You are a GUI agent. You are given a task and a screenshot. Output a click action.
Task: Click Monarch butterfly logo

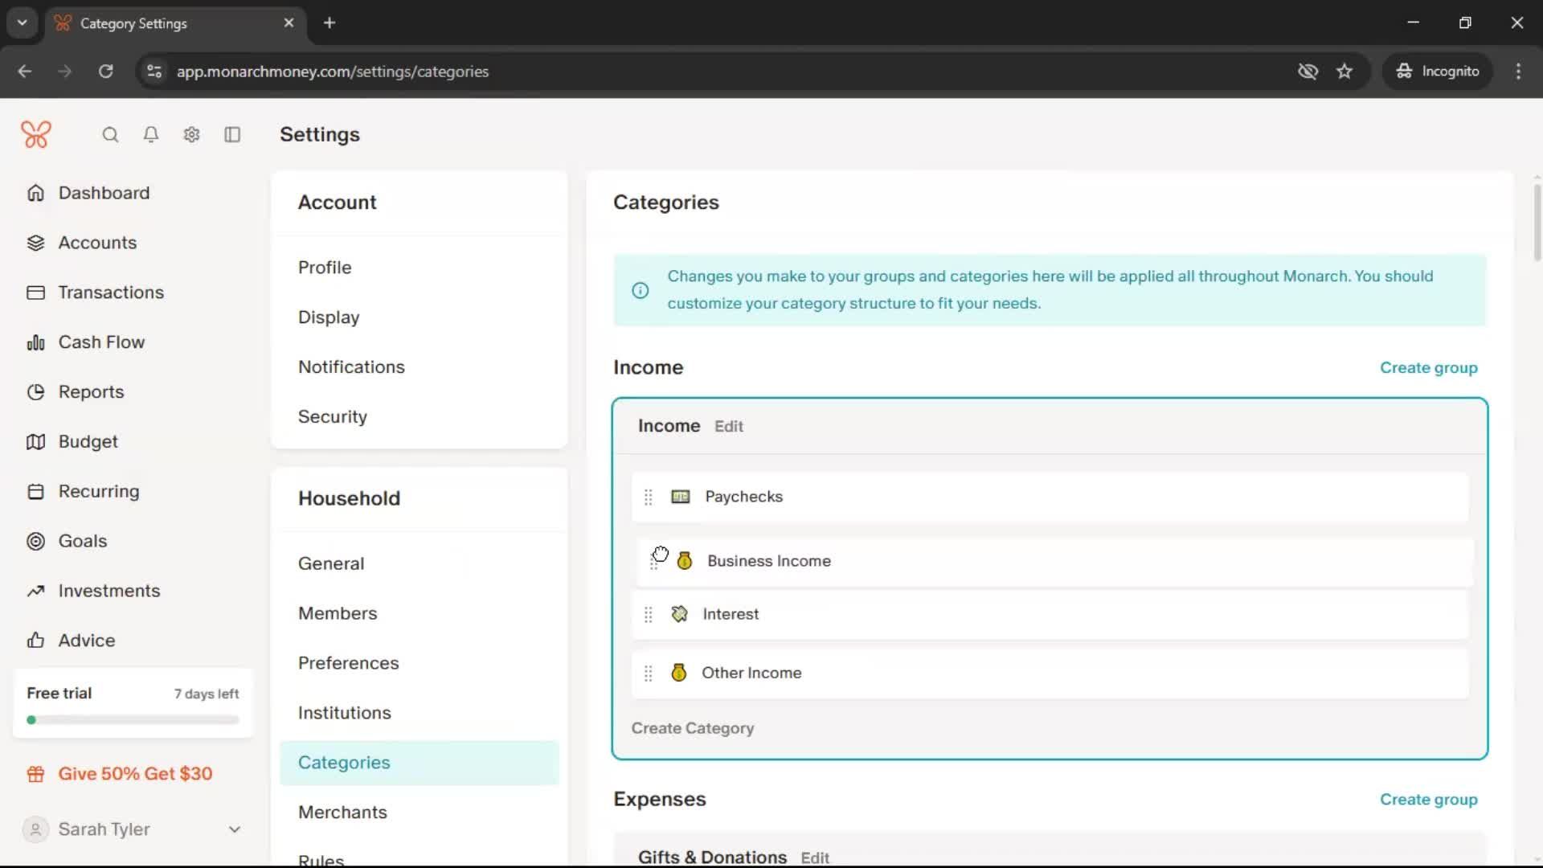coord(36,134)
